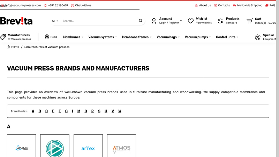Click the FAQ icon
The width and height of the screenshot is (279, 157).
(267, 6)
